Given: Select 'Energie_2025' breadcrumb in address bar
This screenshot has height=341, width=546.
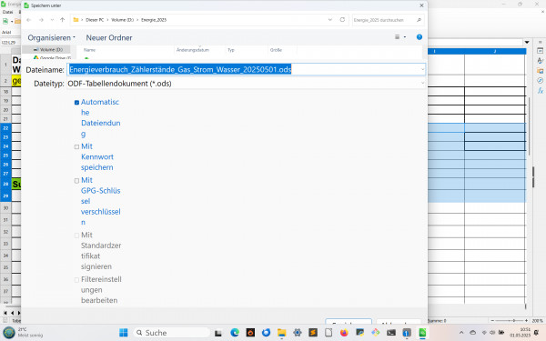Looking at the screenshot, I should [154, 20].
